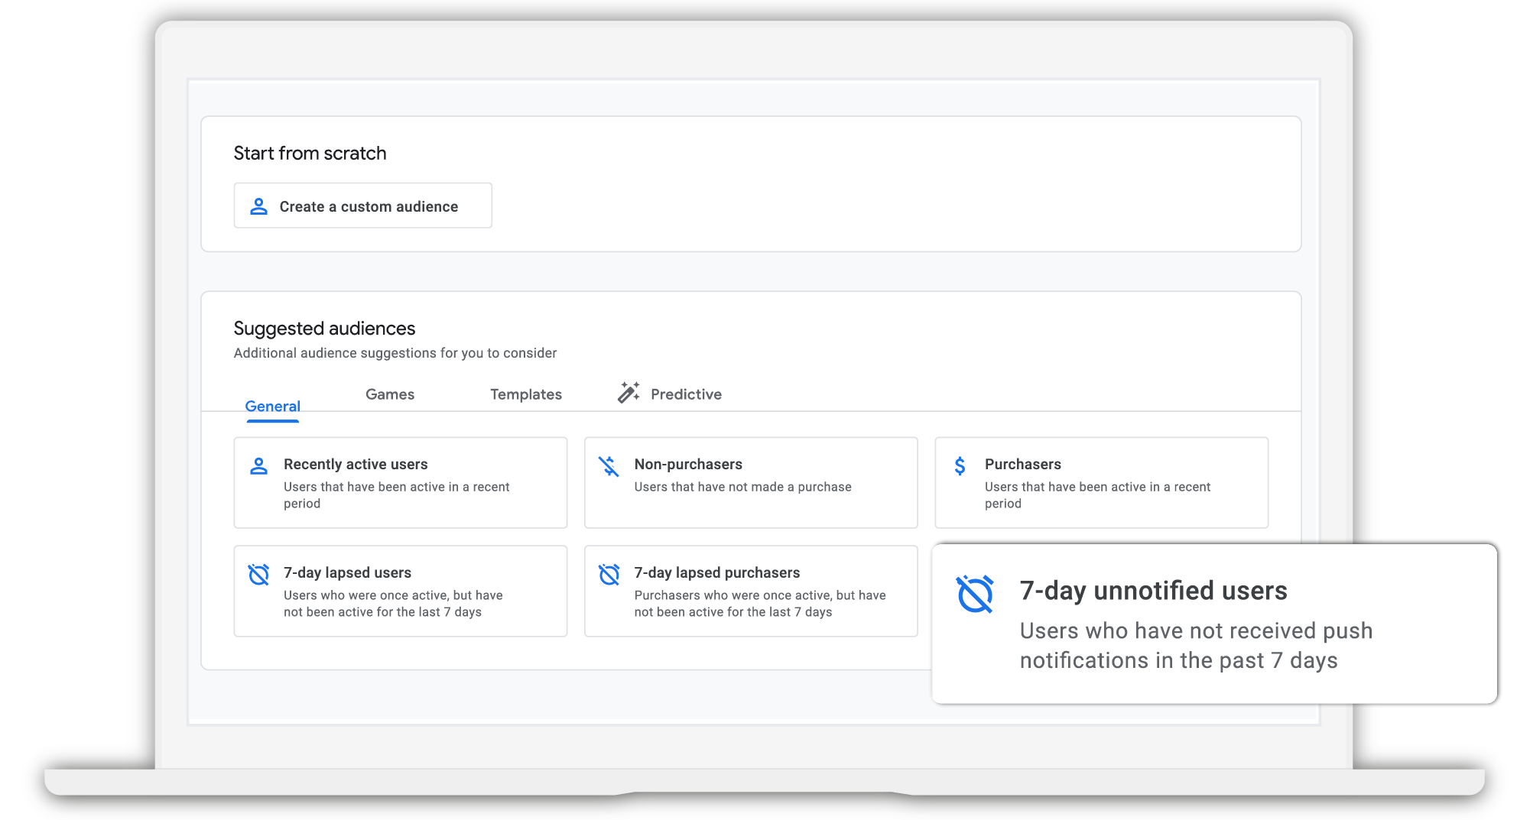Choose the 7-day lapsed purchasers title
The width and height of the screenshot is (1530, 820).
pos(716,573)
